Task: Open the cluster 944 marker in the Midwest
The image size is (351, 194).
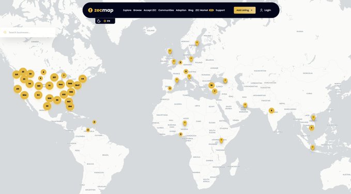Action: coord(60,84)
